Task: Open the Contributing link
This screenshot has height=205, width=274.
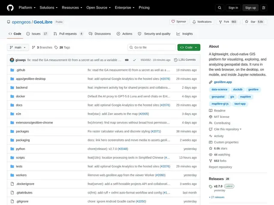Action: (220, 123)
